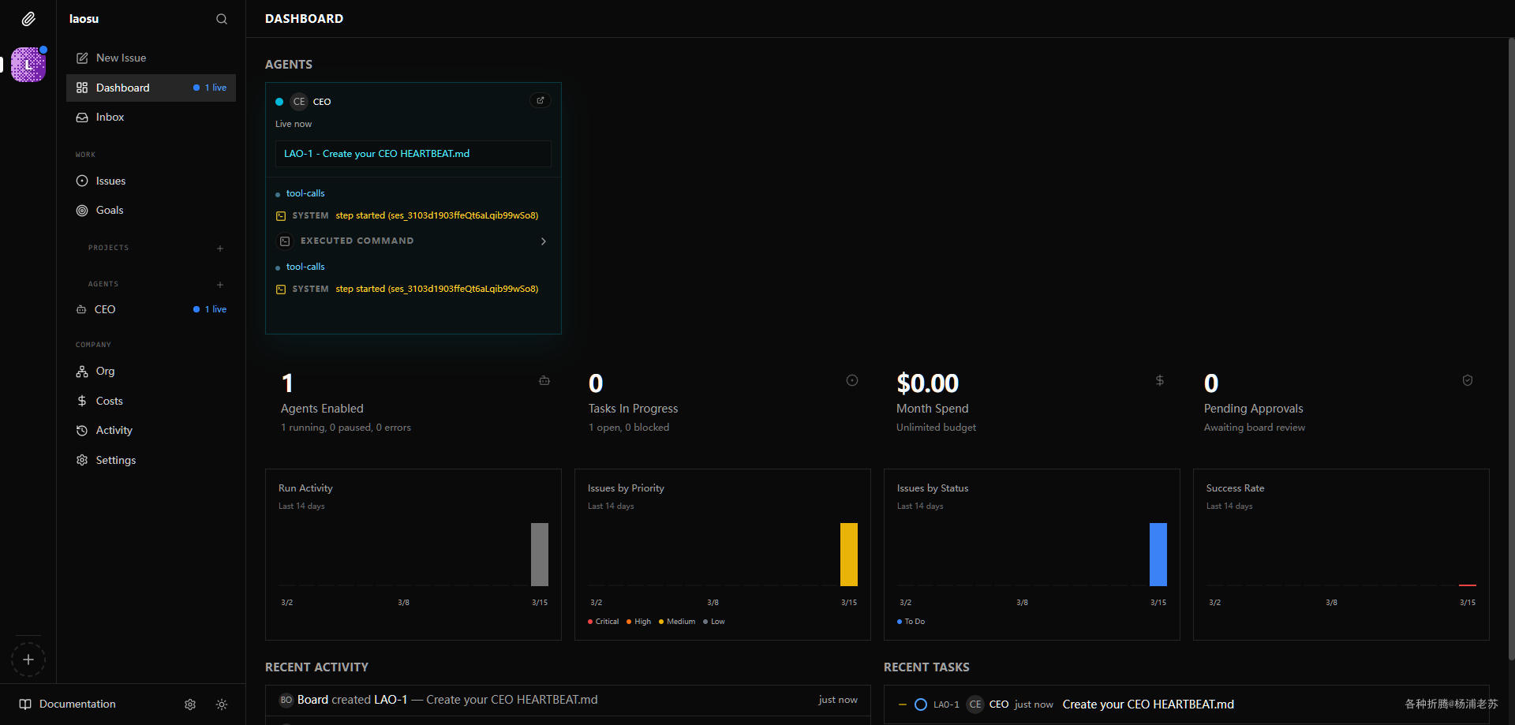Expand the EXECUTED COMMAND row

pos(413,241)
